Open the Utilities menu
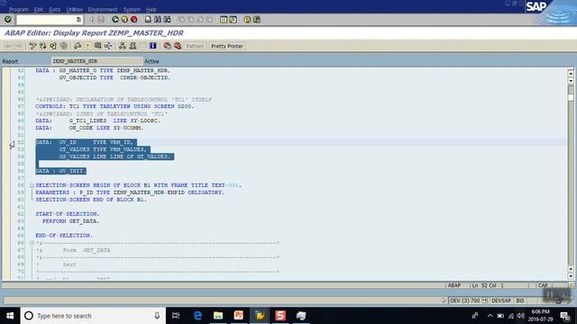Viewport: 577px width, 324px height. [x=74, y=10]
